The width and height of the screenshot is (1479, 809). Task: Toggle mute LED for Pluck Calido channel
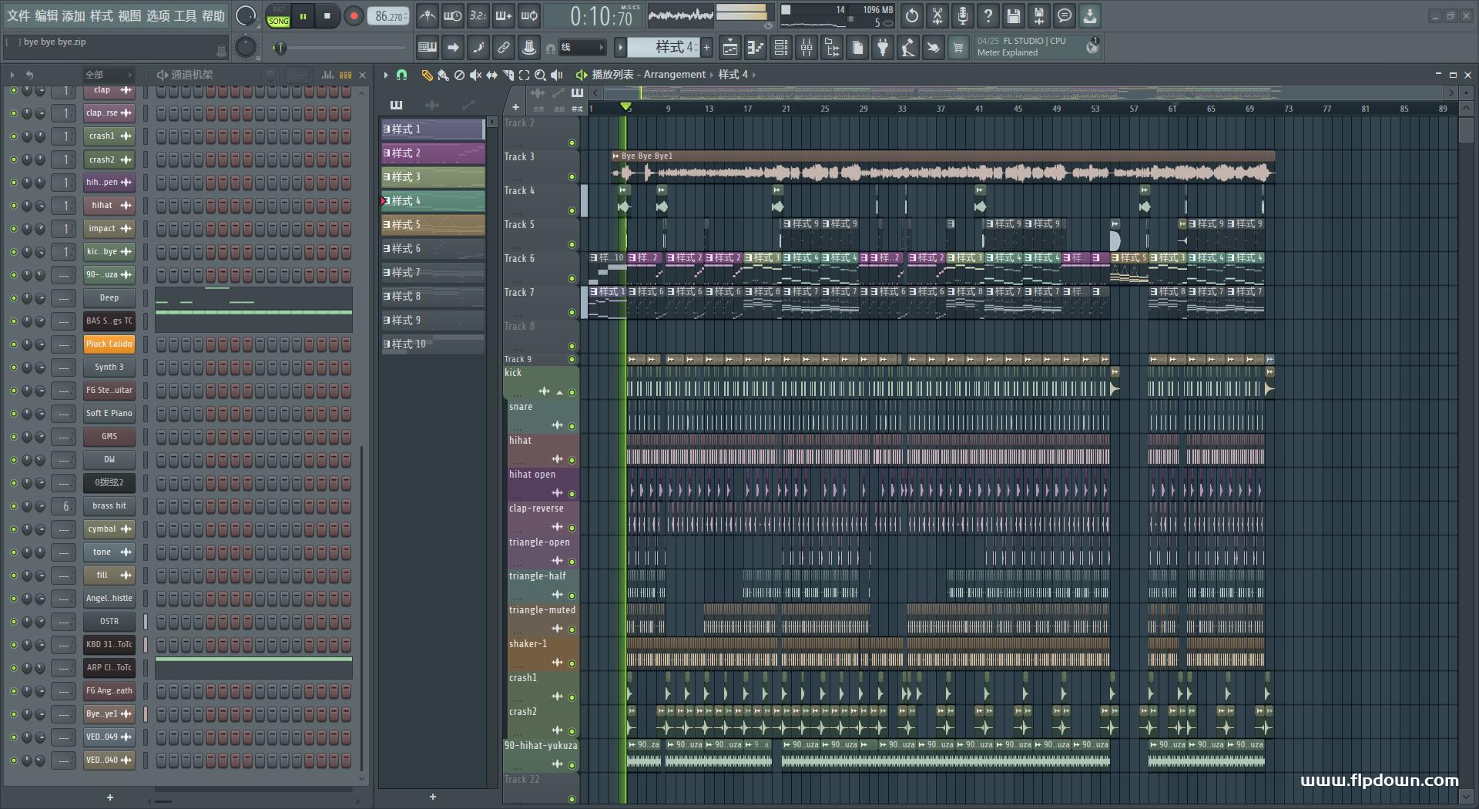tap(13, 344)
